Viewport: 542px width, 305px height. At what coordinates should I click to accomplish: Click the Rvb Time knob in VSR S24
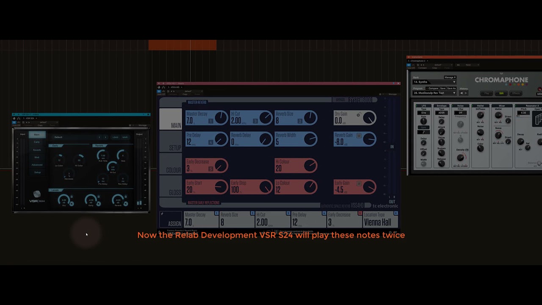(x=103, y=155)
